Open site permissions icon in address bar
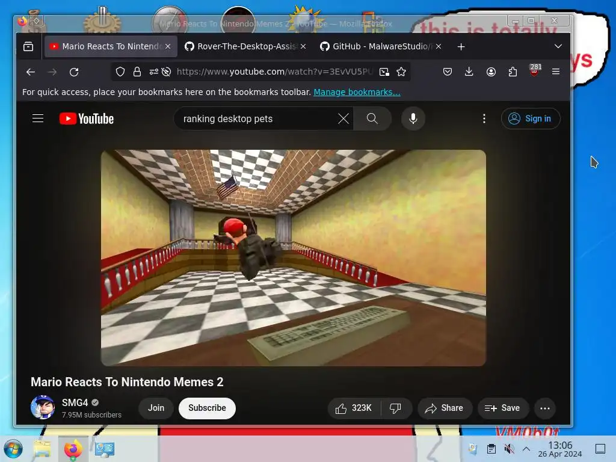The height and width of the screenshot is (462, 616). tap(153, 72)
